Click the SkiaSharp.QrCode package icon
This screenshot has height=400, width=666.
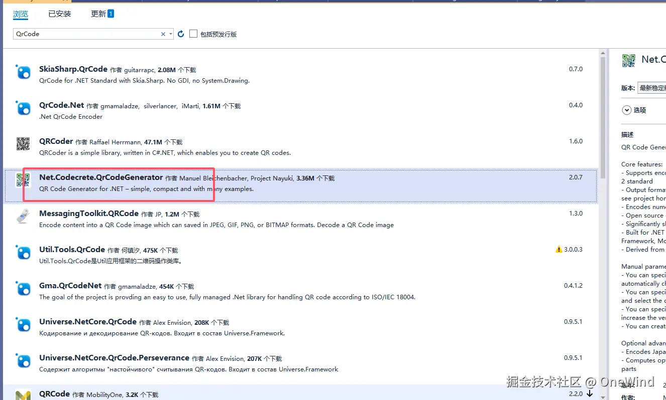point(23,72)
